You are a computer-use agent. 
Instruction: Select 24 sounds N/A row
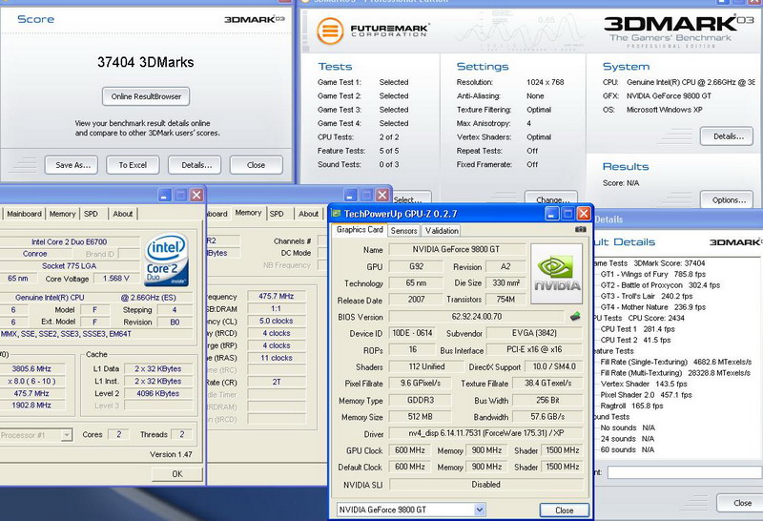pos(628,439)
